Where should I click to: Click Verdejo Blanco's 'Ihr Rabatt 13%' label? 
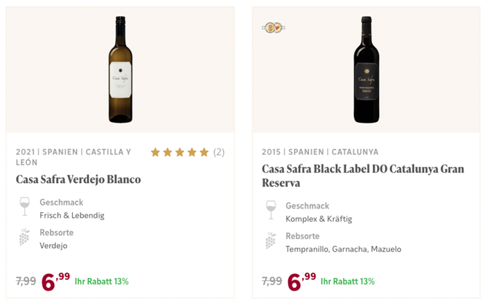102,282
